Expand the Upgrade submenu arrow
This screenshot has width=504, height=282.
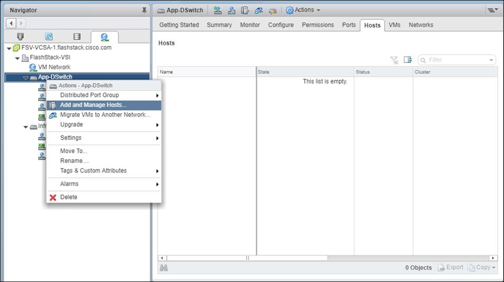click(x=157, y=125)
